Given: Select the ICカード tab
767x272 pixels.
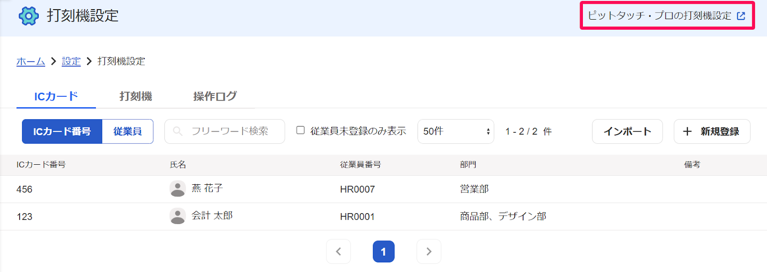Looking at the screenshot, I should tap(56, 96).
